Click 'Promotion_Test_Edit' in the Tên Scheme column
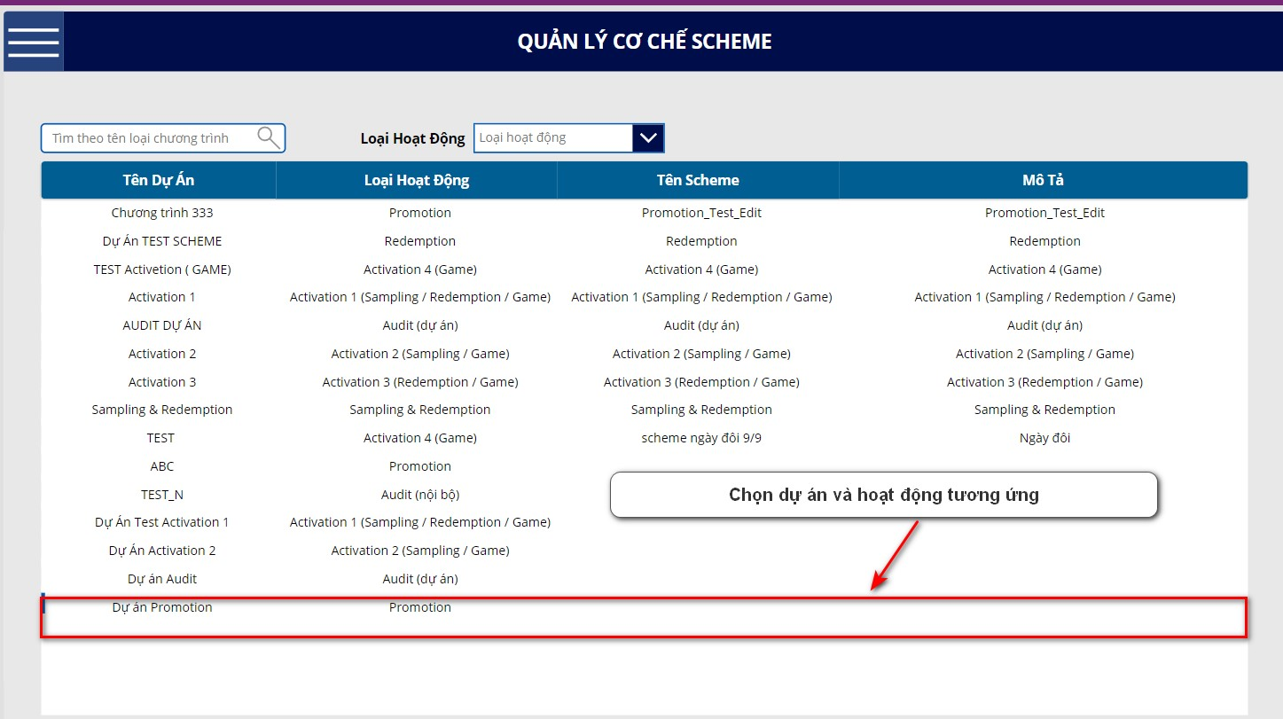Image resolution: width=1283 pixels, height=719 pixels. [x=701, y=213]
